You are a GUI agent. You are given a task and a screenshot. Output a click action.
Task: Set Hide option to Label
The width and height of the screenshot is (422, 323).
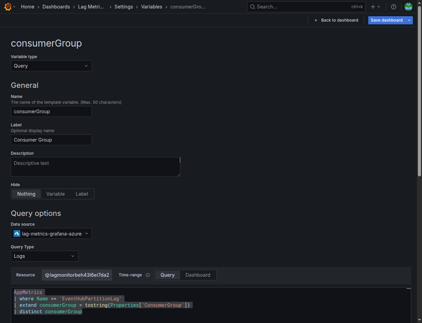(82, 194)
